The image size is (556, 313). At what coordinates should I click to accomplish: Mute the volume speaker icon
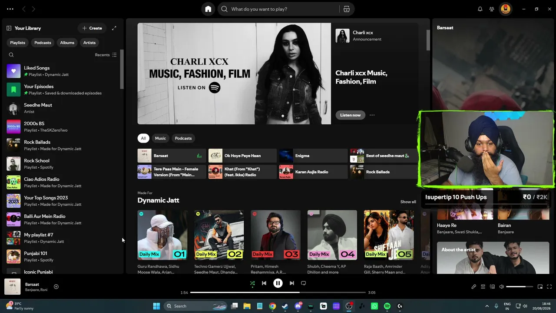502,286
